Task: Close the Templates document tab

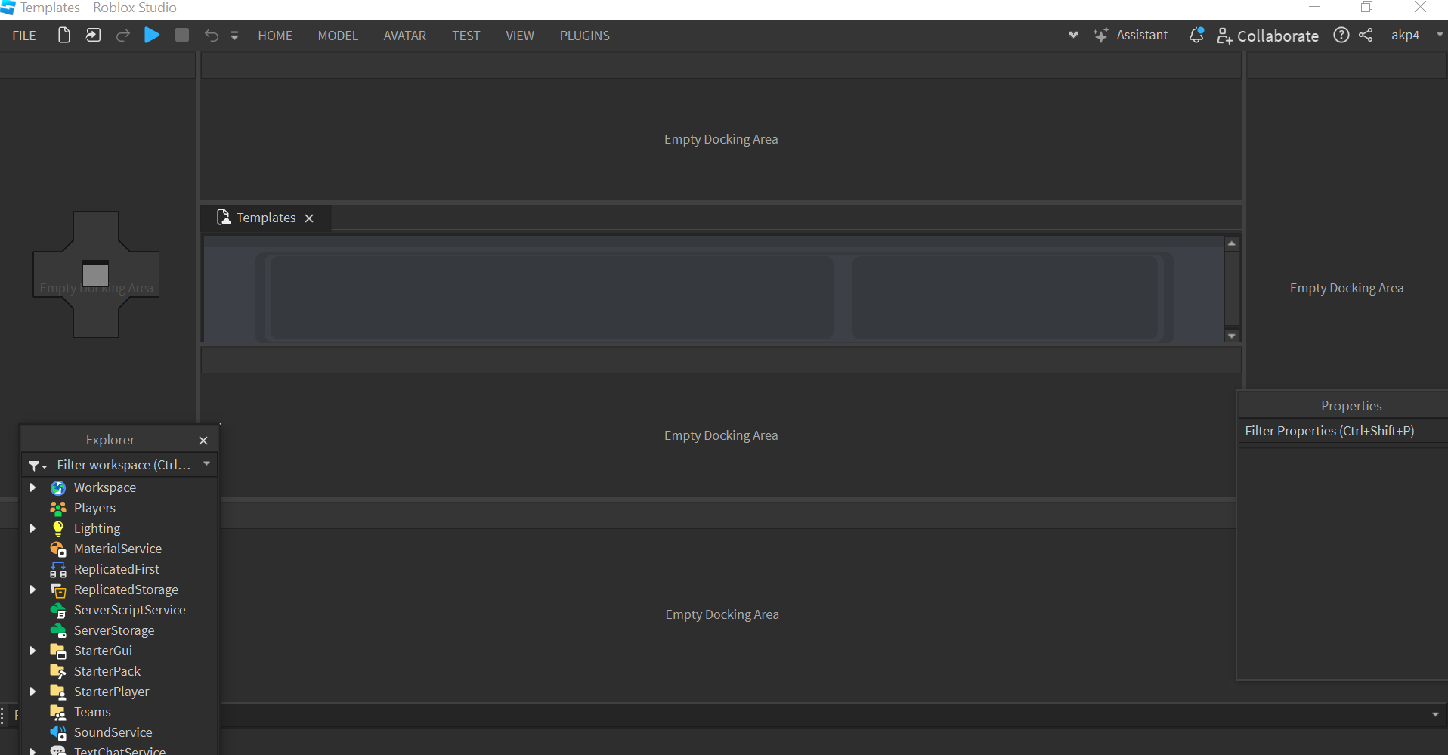Action: click(x=309, y=218)
